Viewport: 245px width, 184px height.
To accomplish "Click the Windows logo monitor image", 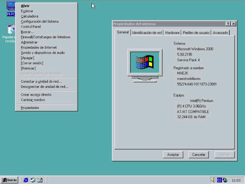I will click(x=145, y=65).
